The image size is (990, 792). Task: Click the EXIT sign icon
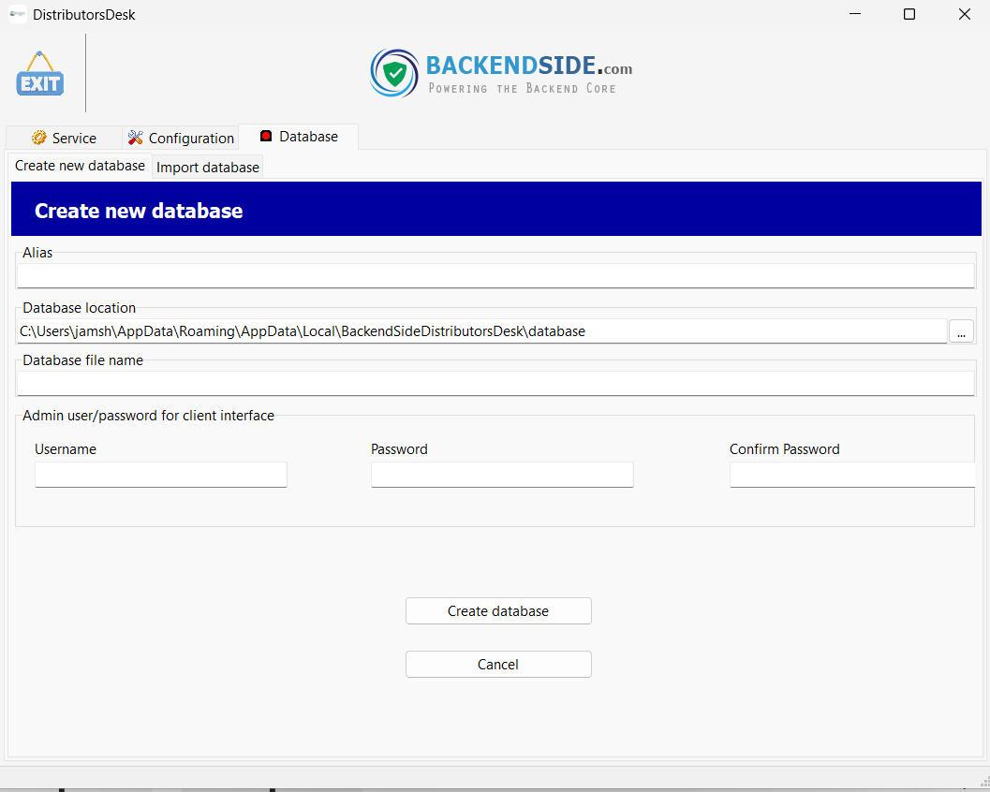click(39, 75)
